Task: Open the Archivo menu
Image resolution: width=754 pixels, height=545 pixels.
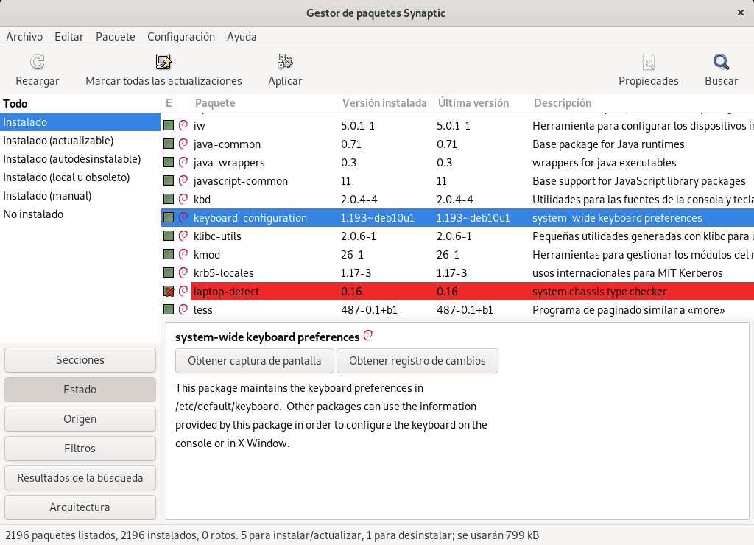Action: [24, 36]
